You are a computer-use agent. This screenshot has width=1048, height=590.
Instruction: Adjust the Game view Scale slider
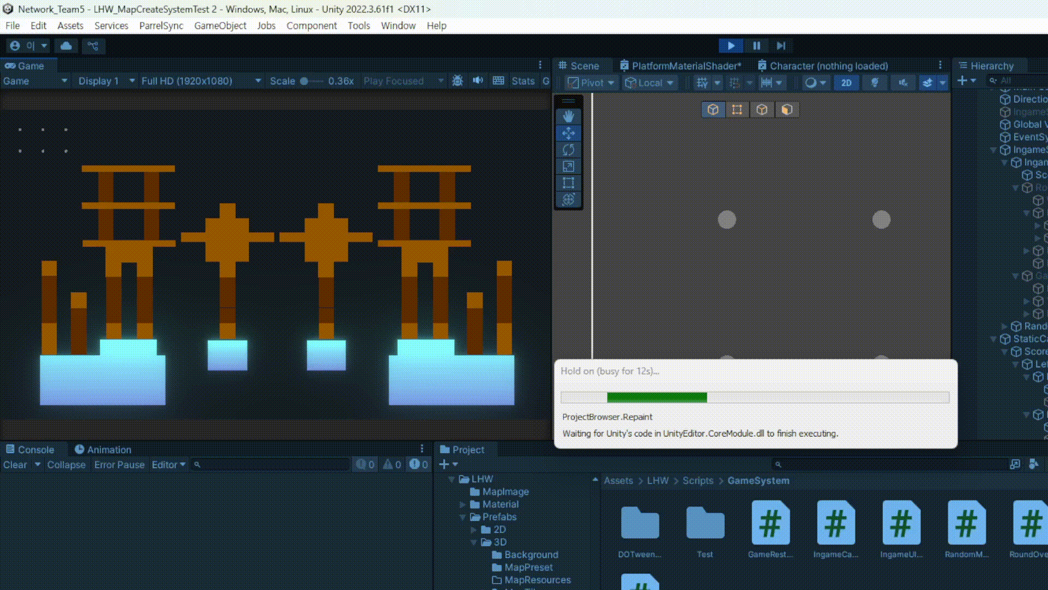305,81
